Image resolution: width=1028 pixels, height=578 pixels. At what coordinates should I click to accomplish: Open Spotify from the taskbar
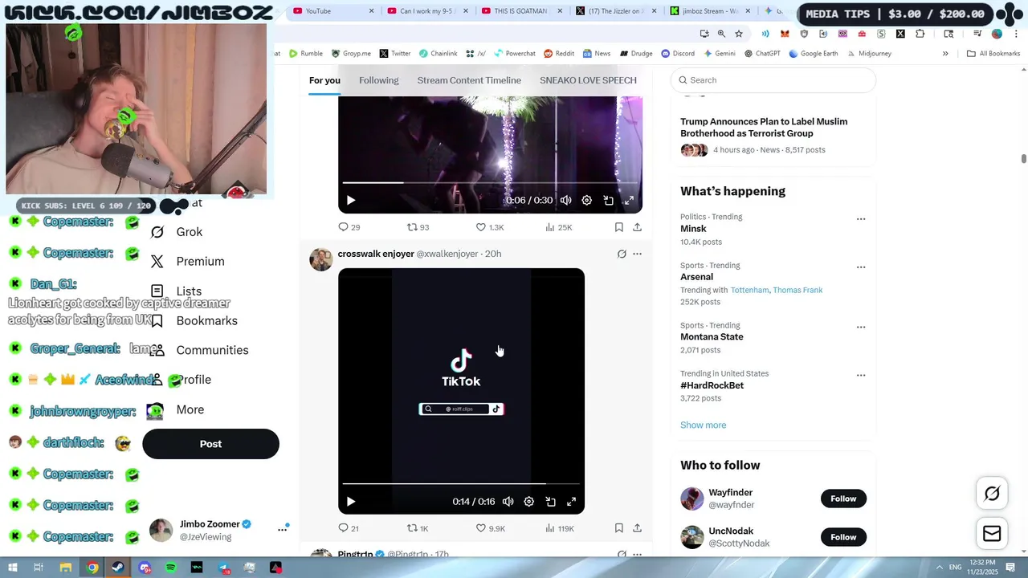[171, 568]
